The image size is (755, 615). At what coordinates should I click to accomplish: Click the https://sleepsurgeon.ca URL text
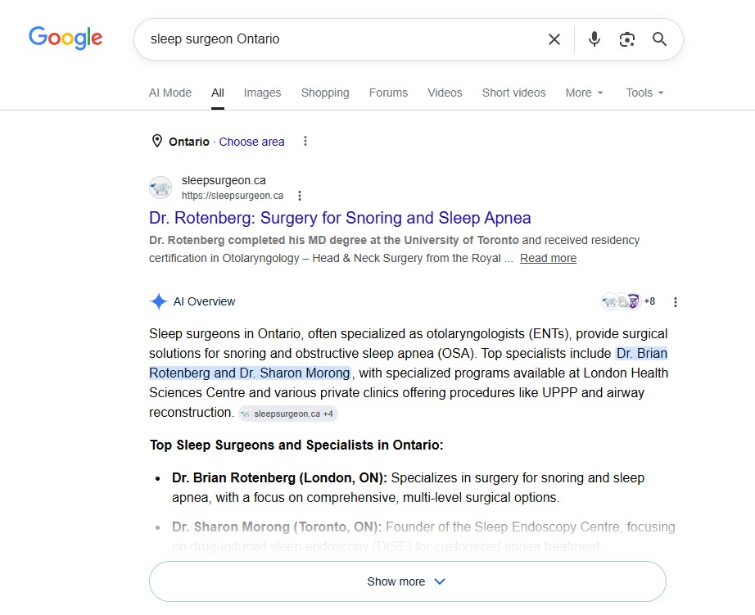[x=233, y=196]
